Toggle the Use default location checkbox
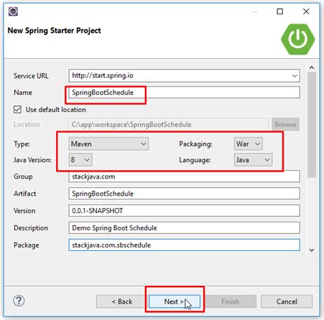The width and height of the screenshot is (324, 320). click(18, 109)
